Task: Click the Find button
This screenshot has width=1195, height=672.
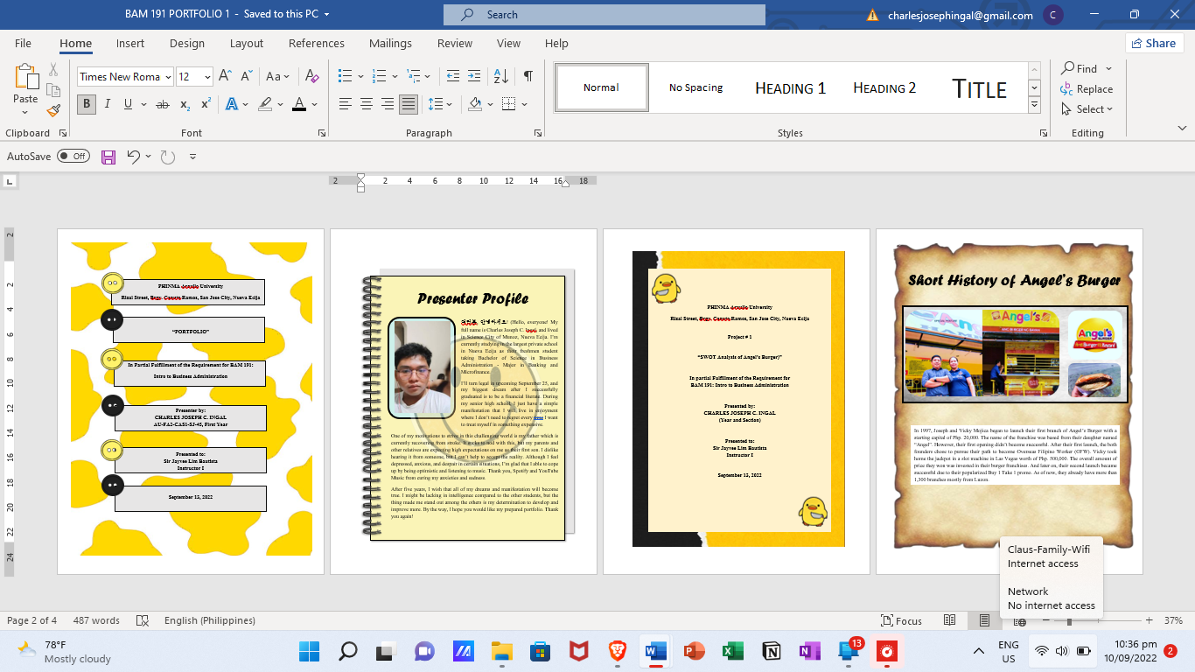Action: click(x=1079, y=68)
